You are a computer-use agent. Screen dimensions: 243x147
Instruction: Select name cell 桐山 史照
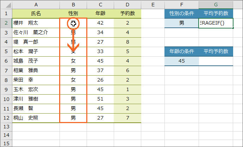click(36, 118)
